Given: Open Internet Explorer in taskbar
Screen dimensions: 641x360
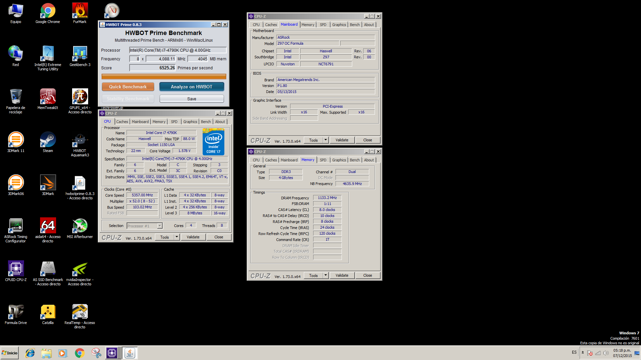Looking at the screenshot, I should tap(30, 353).
